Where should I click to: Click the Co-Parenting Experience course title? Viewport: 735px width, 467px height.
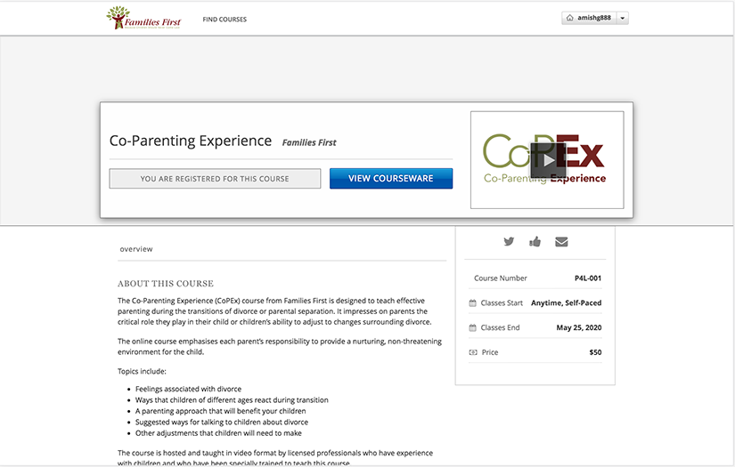pyautogui.click(x=191, y=141)
